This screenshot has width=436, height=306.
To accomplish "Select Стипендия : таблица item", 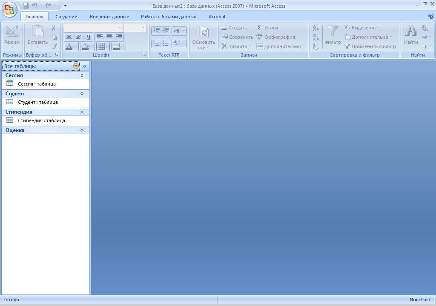I will coord(45,120).
